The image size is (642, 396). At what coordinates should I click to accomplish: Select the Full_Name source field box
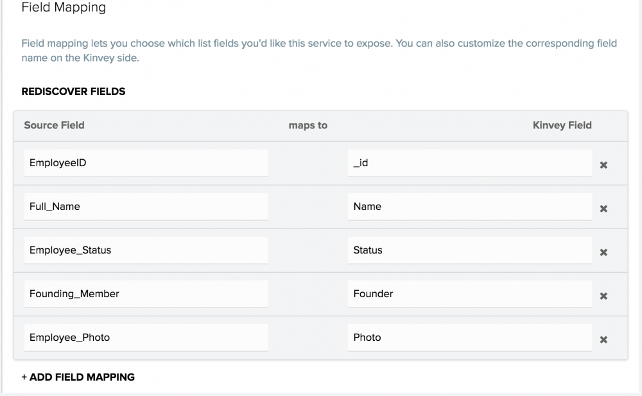pos(146,207)
